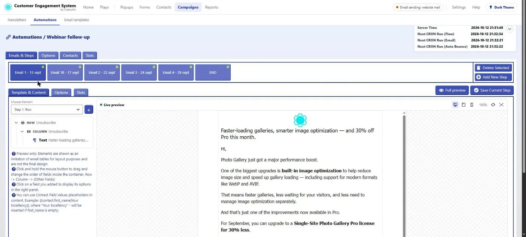Toggle status dot on Email 4 - 29 sept
Screen dimensions: 526x237
191,67
